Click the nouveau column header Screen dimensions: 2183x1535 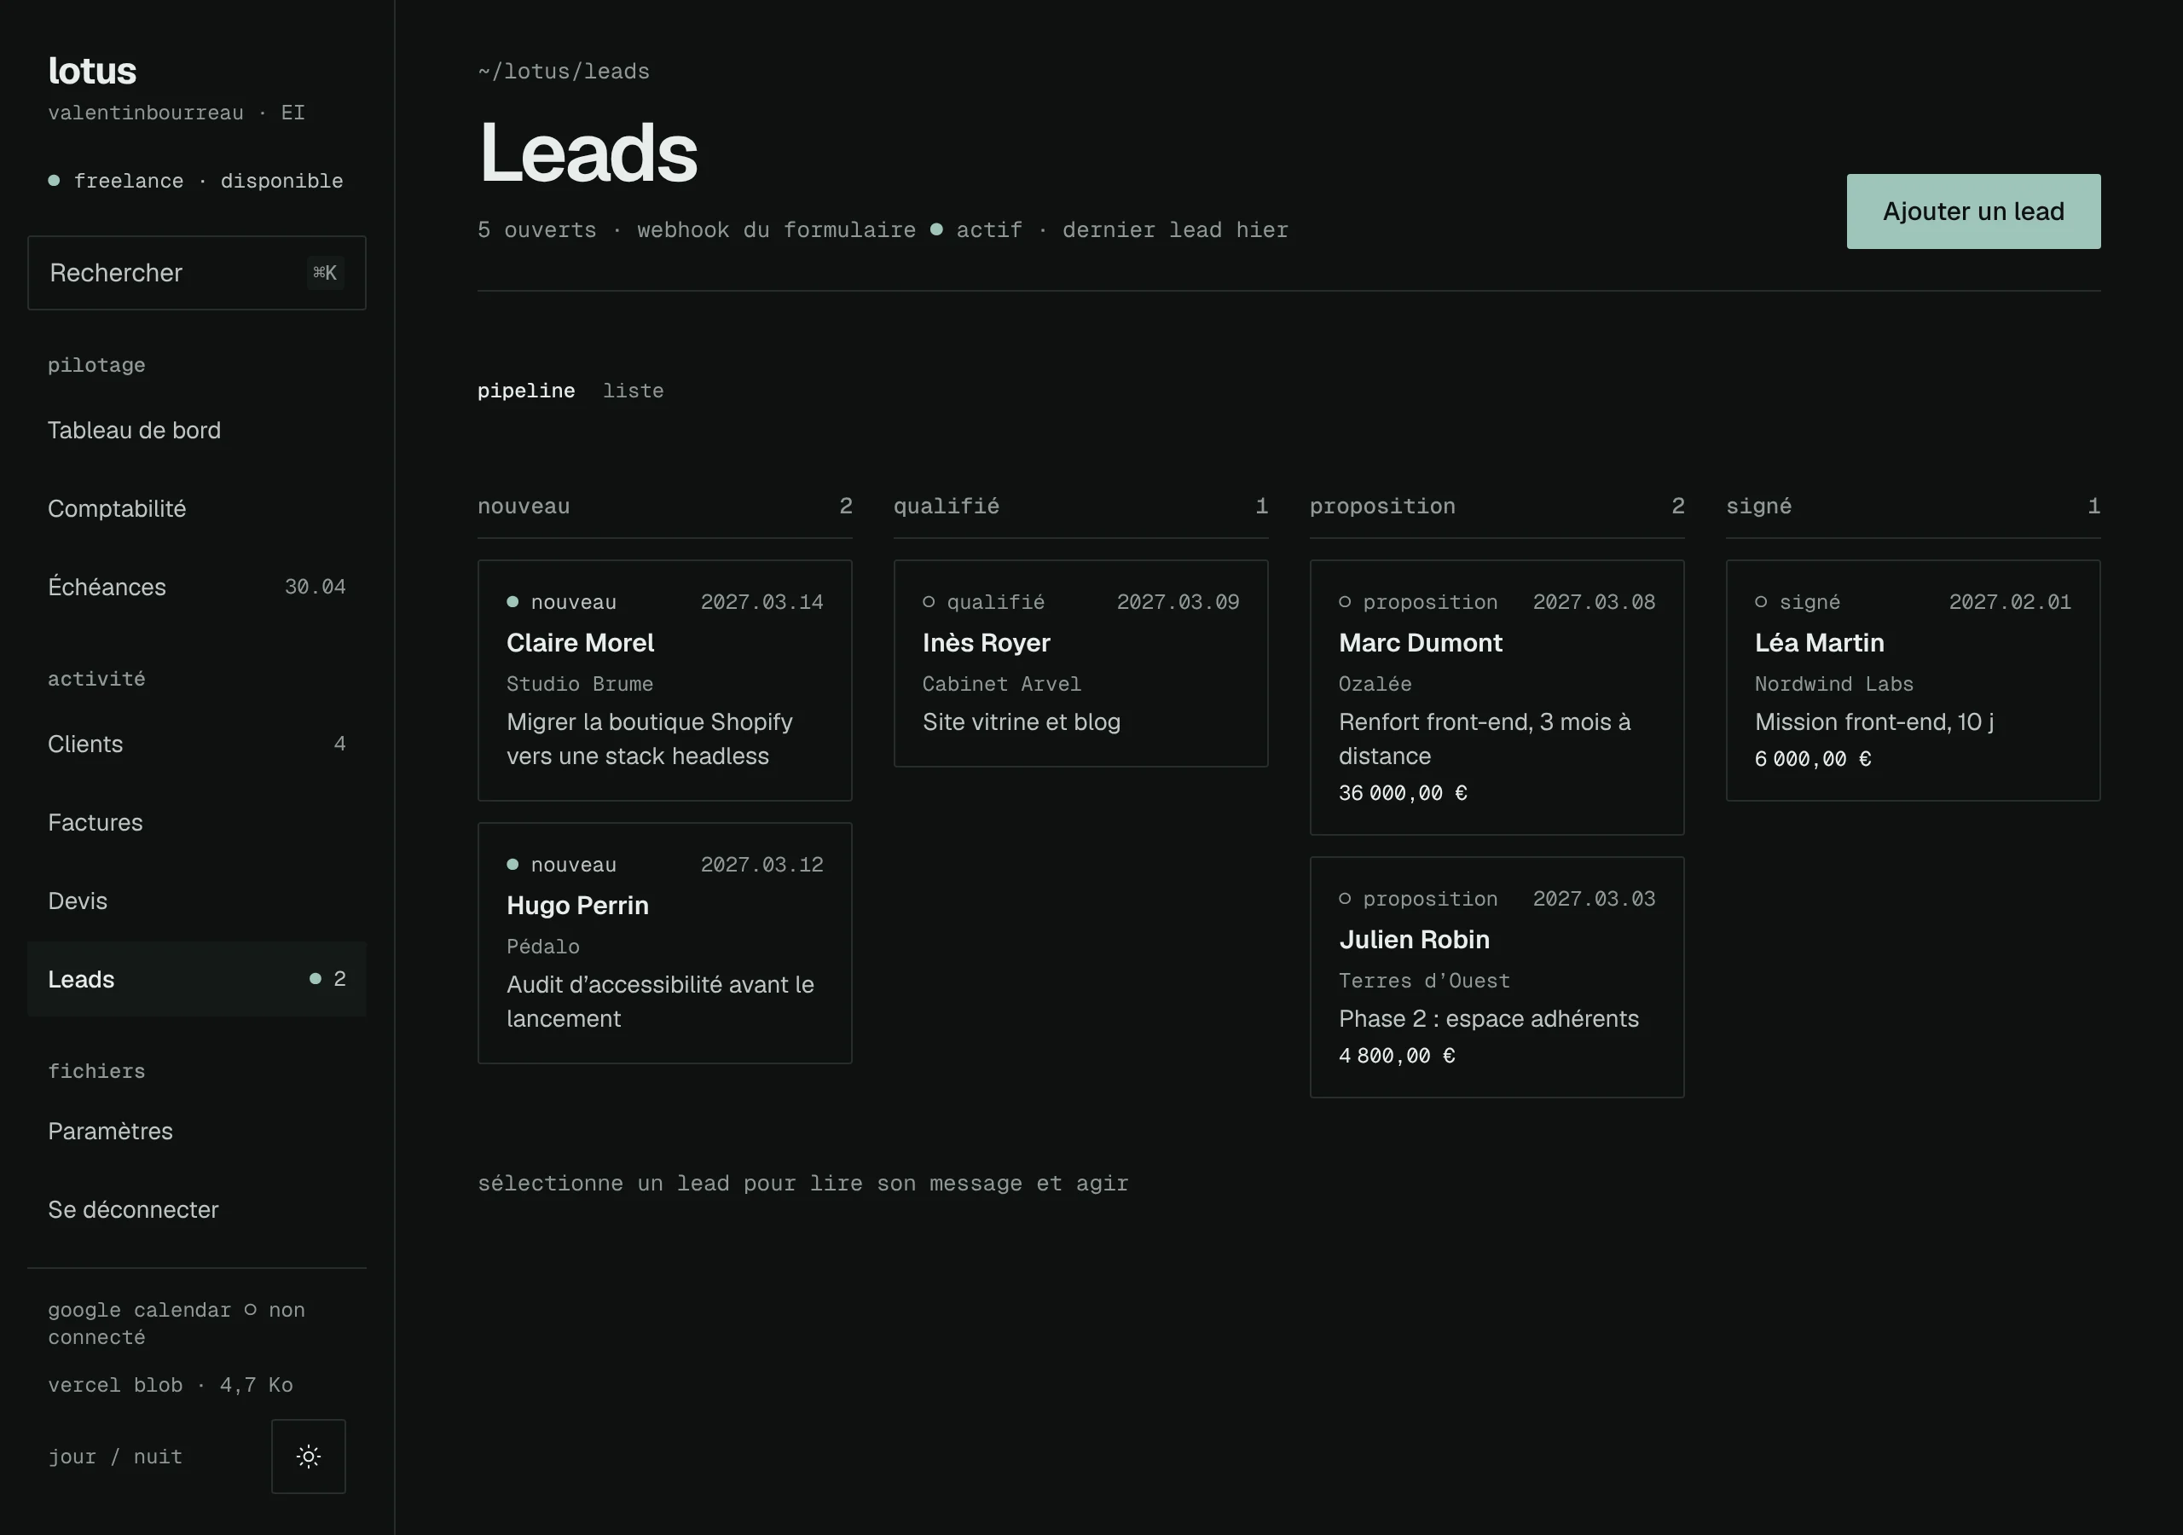click(664, 506)
